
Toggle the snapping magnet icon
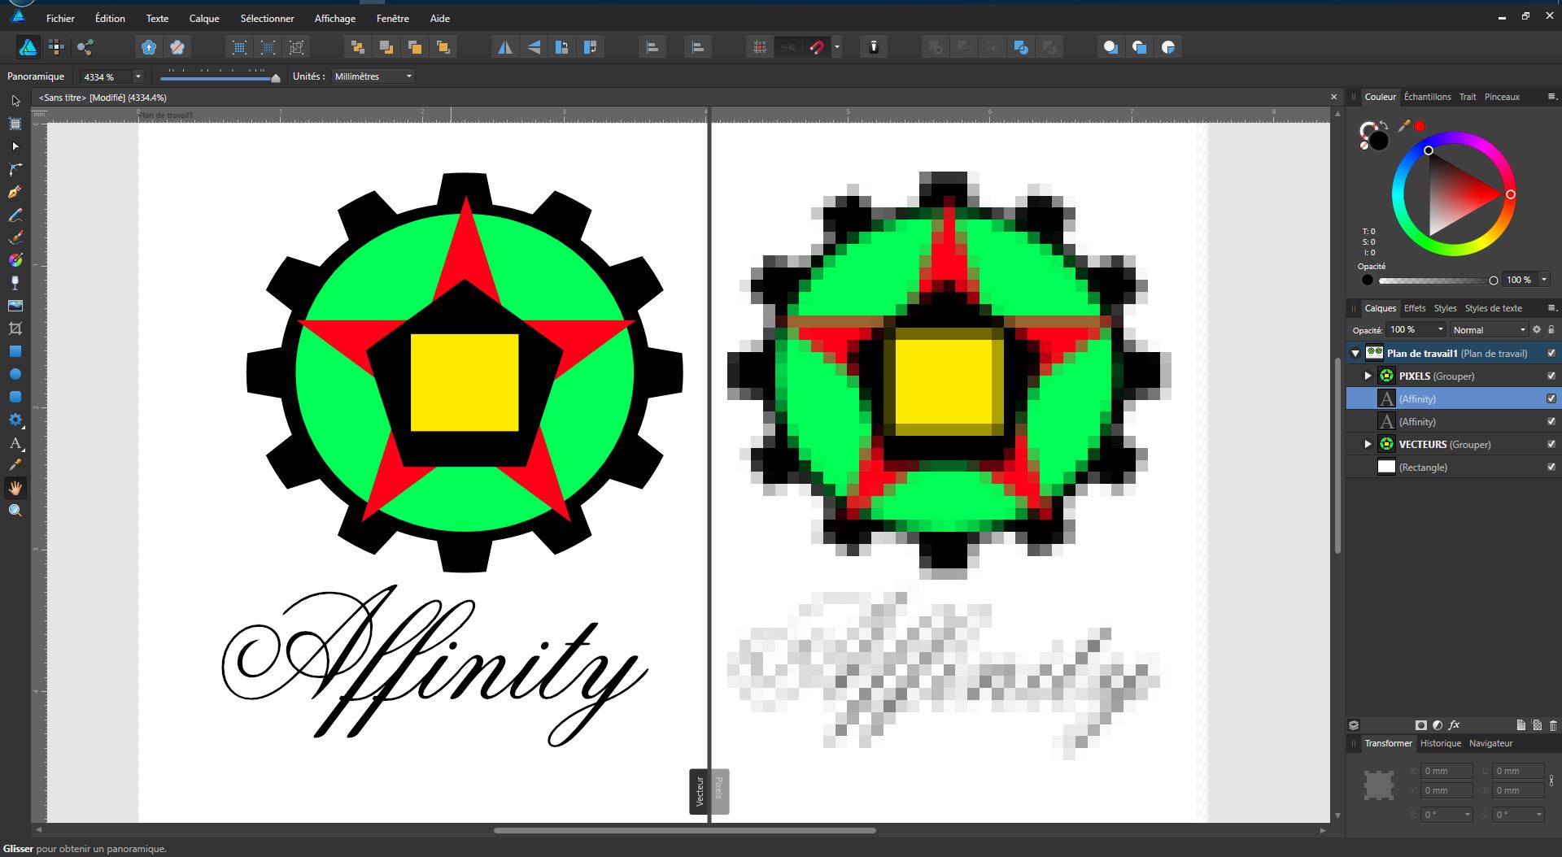(817, 47)
